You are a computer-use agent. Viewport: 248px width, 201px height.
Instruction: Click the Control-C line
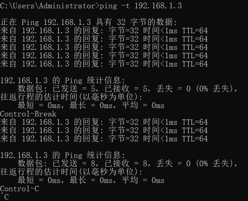19,189
